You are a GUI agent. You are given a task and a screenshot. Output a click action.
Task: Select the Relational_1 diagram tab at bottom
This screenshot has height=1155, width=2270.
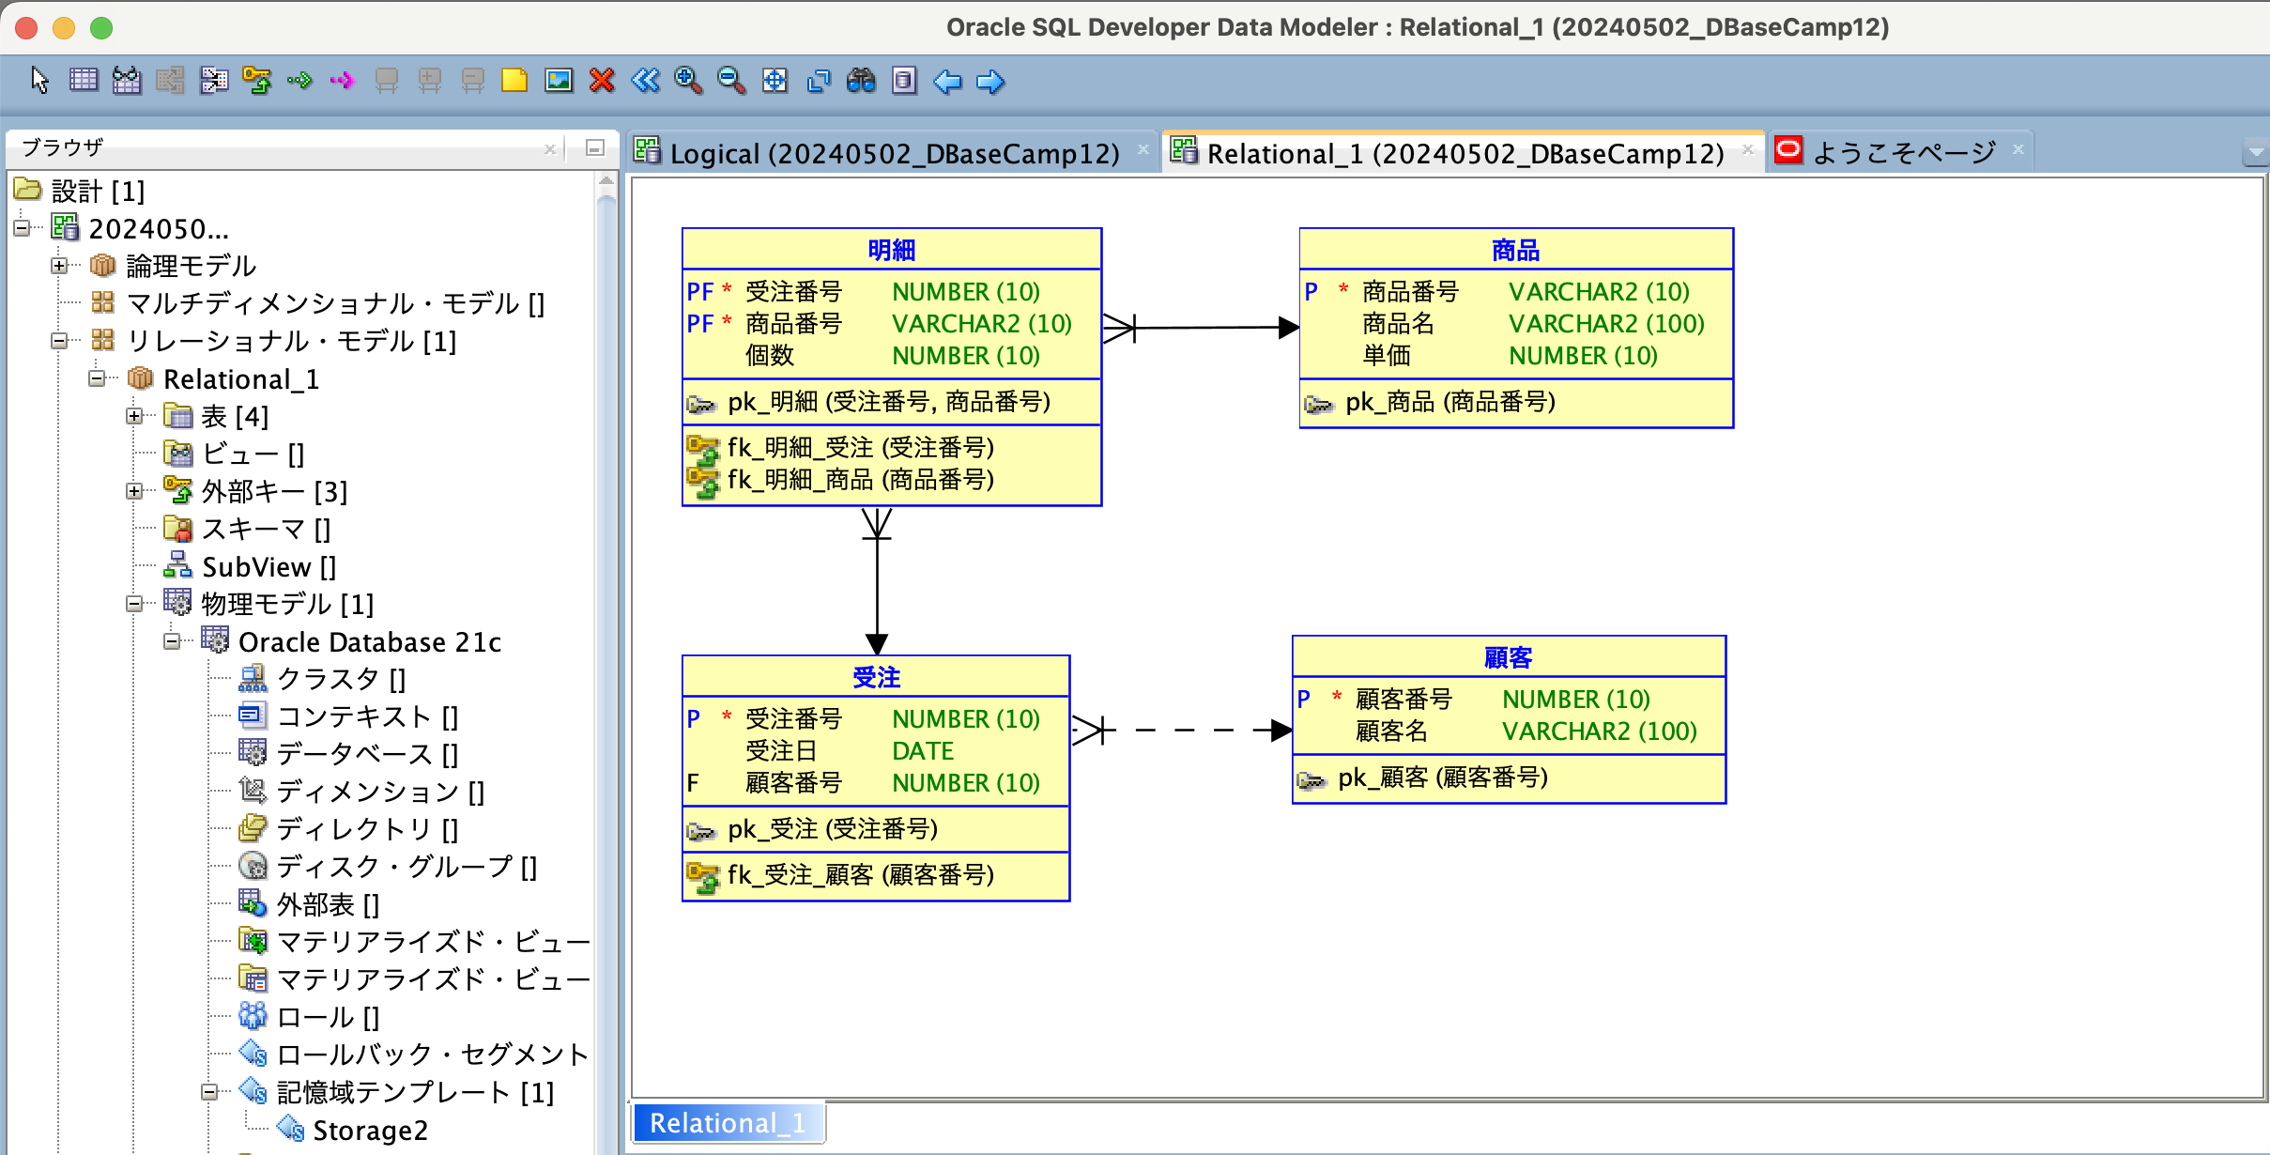pyautogui.click(x=728, y=1123)
